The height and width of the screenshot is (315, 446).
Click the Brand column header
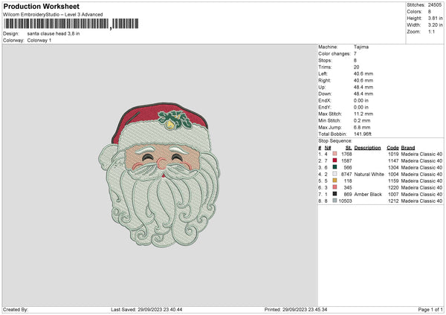(x=408, y=148)
